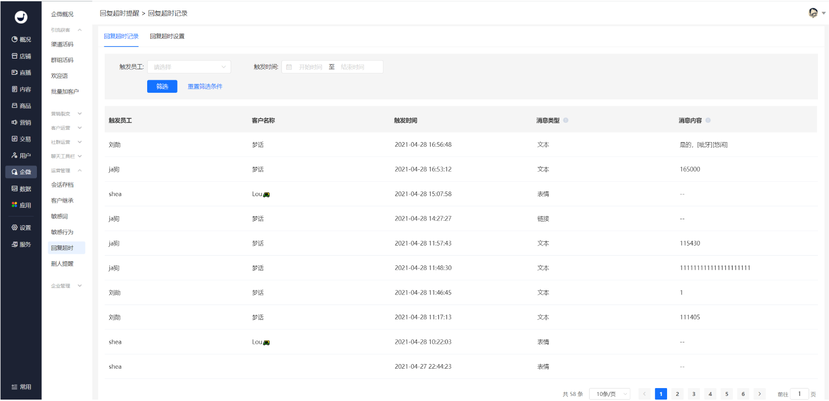Open 常用 at sidebar bottom
The image size is (829, 401).
pyautogui.click(x=21, y=387)
